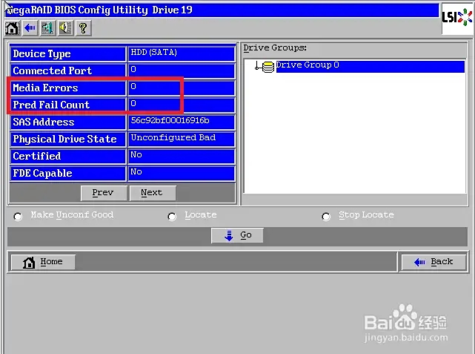Click the blue back arrow toolbar icon

(x=30, y=28)
